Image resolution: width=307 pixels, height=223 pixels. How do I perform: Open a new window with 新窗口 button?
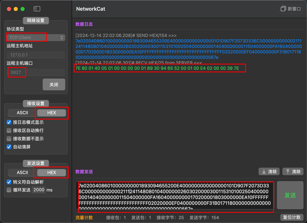[291, 9]
